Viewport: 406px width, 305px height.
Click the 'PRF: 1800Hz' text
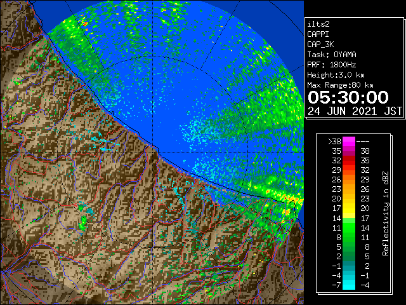point(332,65)
